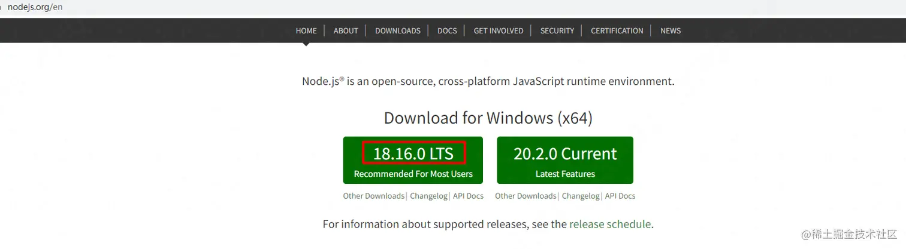View the Changelog for the Current release
The image size is (906, 249).
point(581,196)
